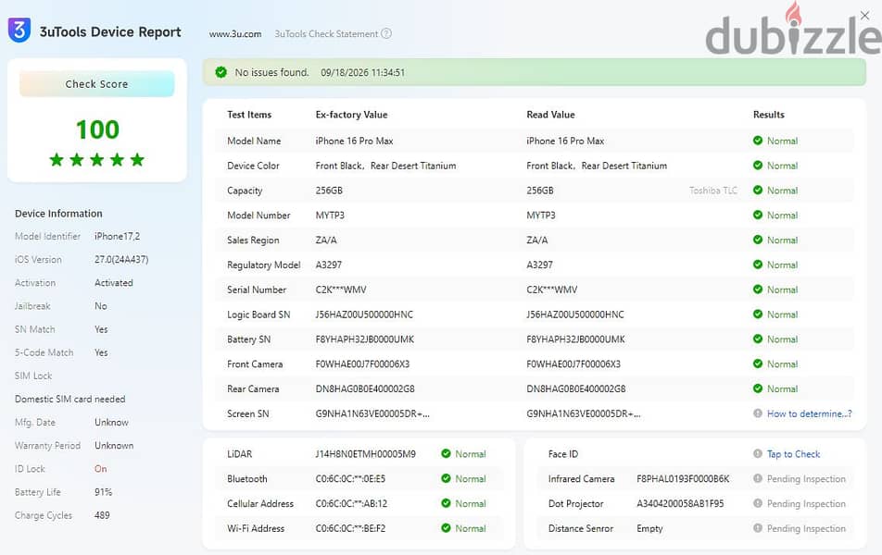Screen dimensions: 882x555
Task: Click the green check icon in Front Camera row
Action: [x=758, y=364]
